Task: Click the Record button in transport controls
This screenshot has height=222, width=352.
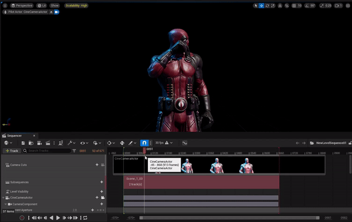Action: 22,218
